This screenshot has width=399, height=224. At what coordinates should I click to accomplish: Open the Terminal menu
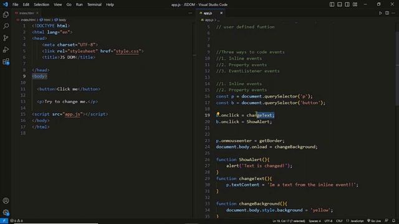pos(94,4)
